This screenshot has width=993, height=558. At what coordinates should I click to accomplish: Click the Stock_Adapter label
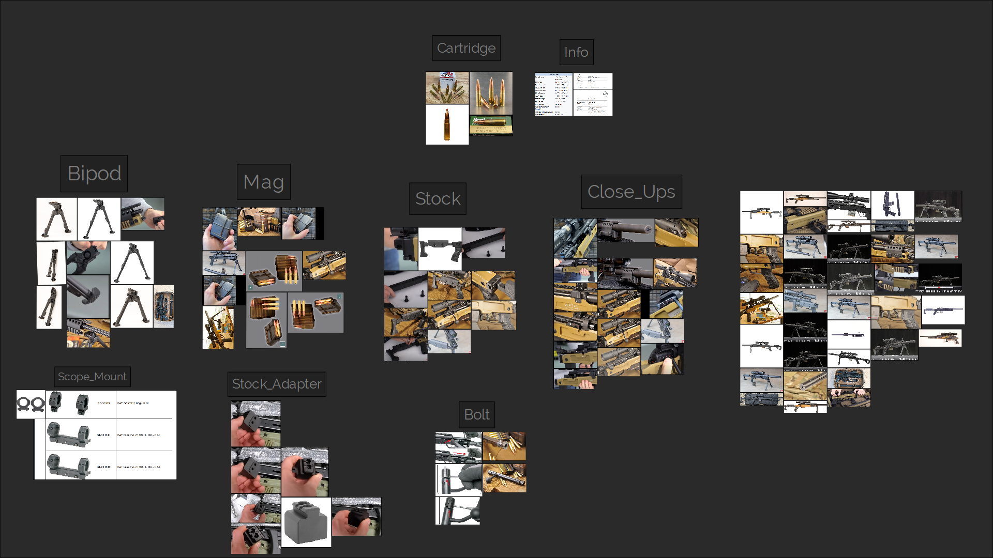click(277, 384)
